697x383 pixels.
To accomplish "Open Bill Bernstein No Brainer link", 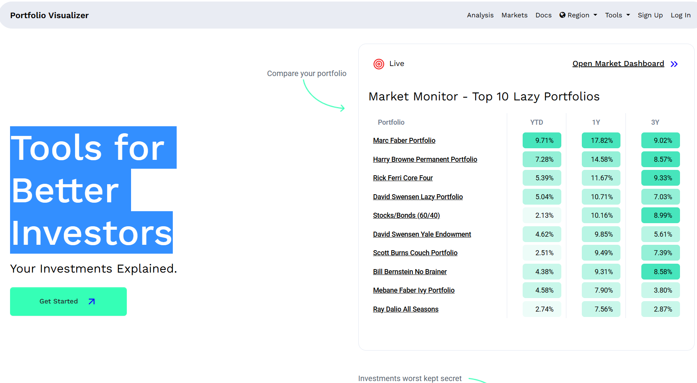I will pyautogui.click(x=410, y=272).
